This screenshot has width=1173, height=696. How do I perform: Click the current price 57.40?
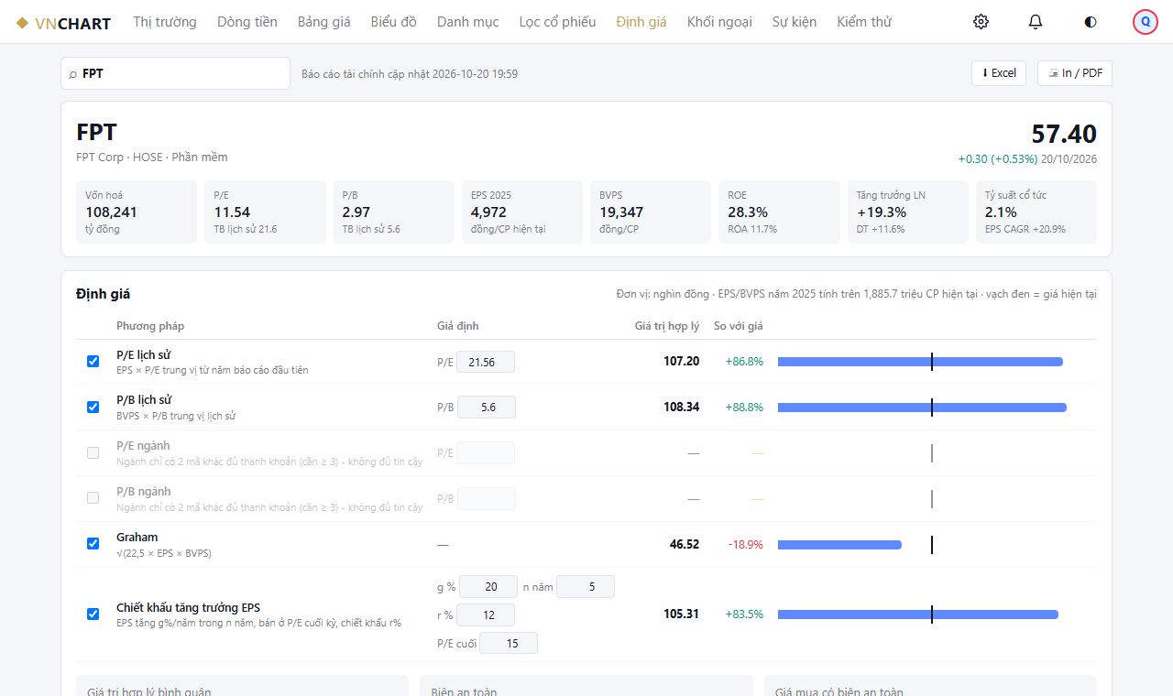tap(1064, 135)
